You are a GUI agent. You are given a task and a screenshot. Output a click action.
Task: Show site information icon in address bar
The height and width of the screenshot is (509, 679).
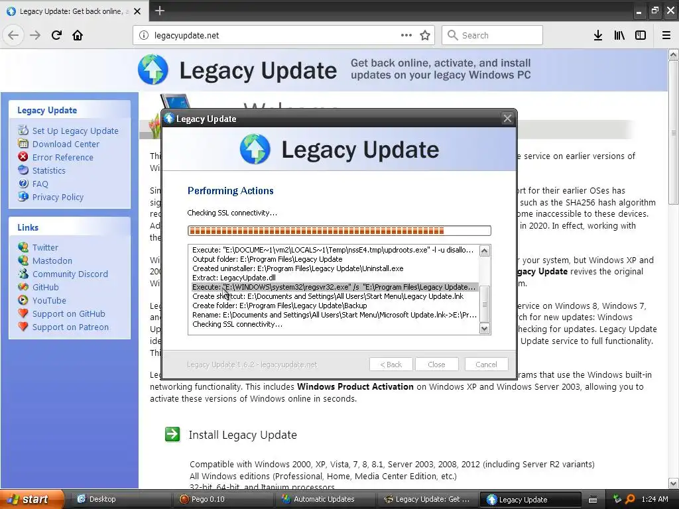point(144,36)
